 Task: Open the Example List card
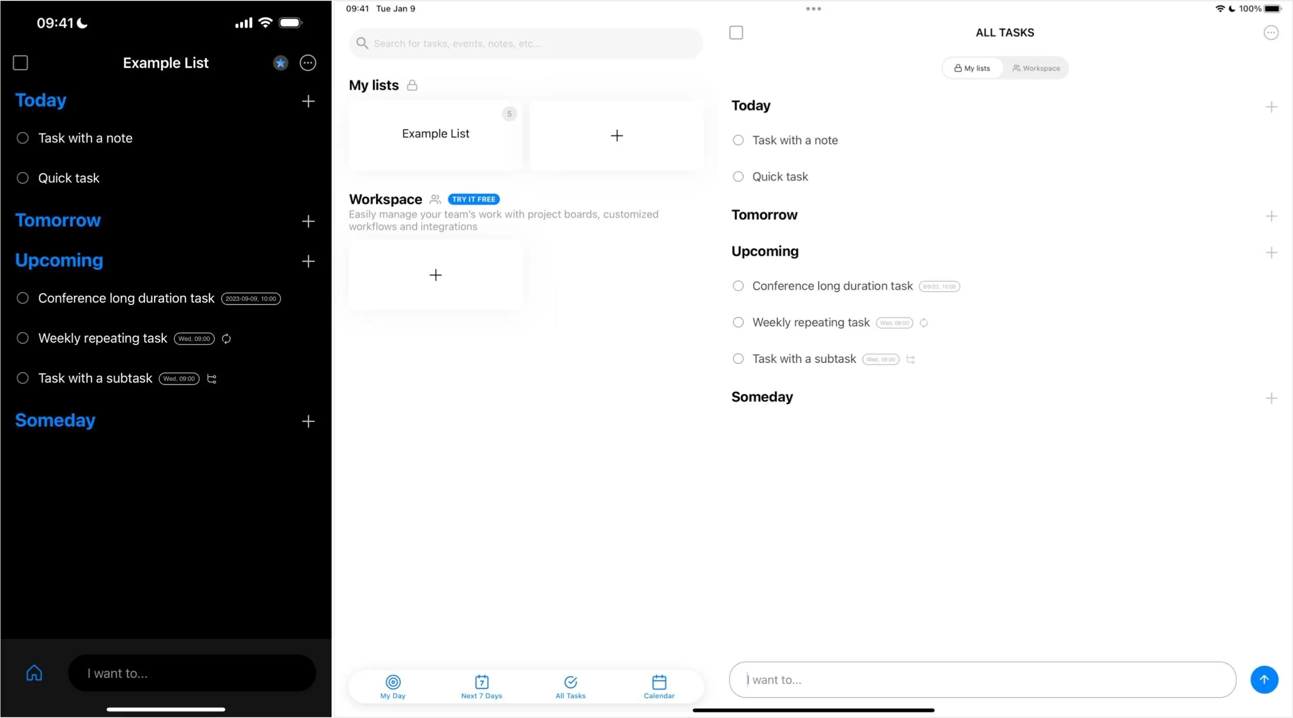click(435, 135)
